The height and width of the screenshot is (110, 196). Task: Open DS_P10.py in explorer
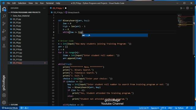click(17, 50)
